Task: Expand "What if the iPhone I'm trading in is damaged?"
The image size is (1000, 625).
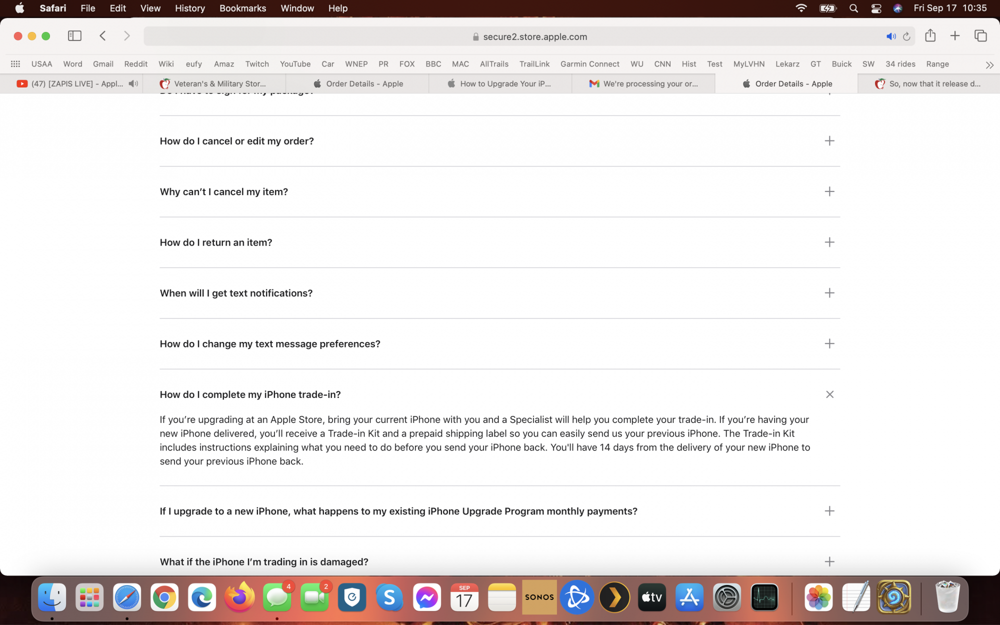Action: 829,562
